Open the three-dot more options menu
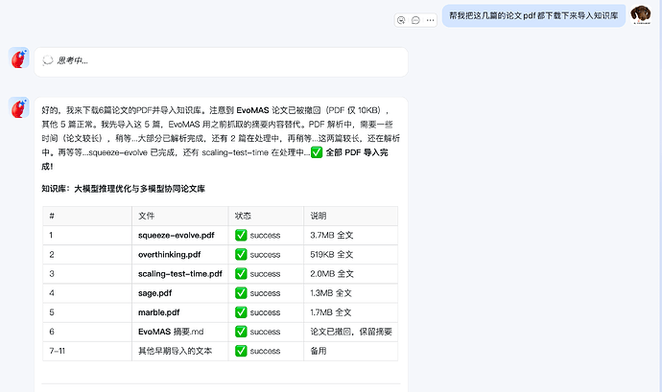The height and width of the screenshot is (392, 662). click(430, 20)
